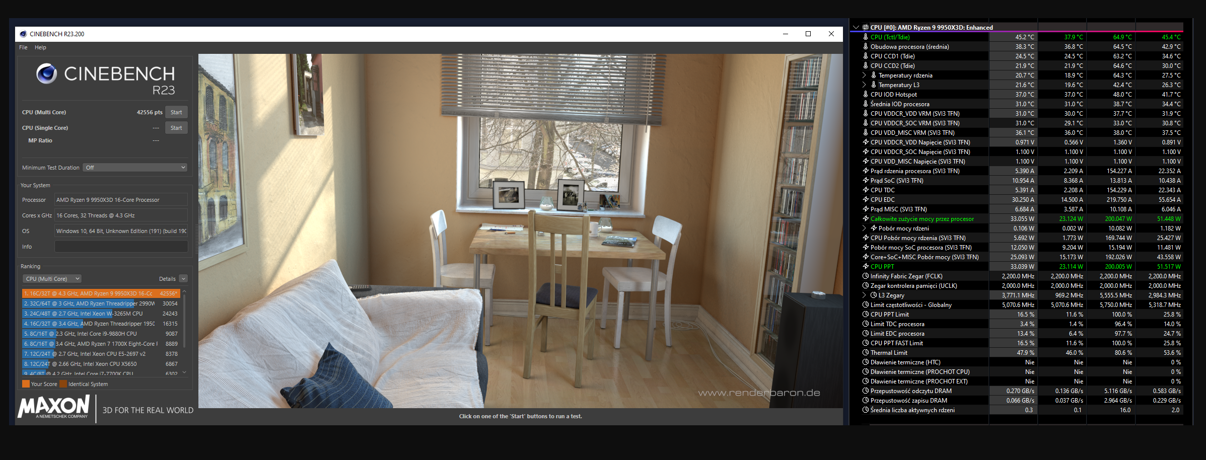Viewport: 1206px width, 460px height.
Task: Start the CPU (Multi Core) test
Action: point(176,112)
